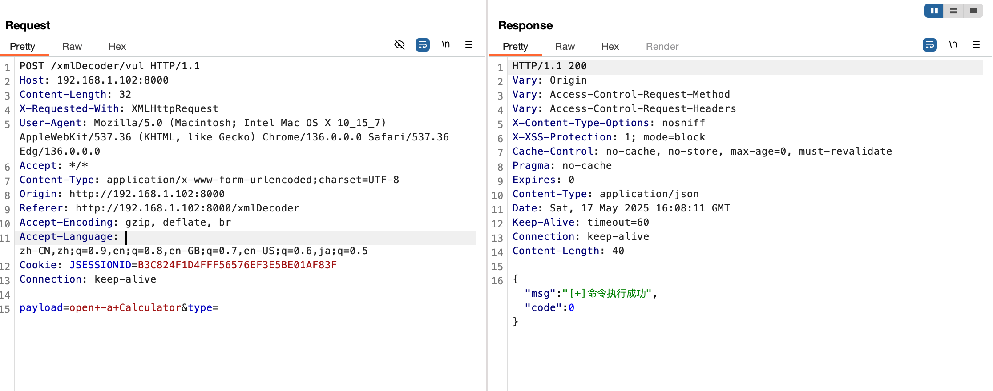993x391 pixels.
Task: Click the User-Agent header name
Action: pyautogui.click(x=50, y=123)
